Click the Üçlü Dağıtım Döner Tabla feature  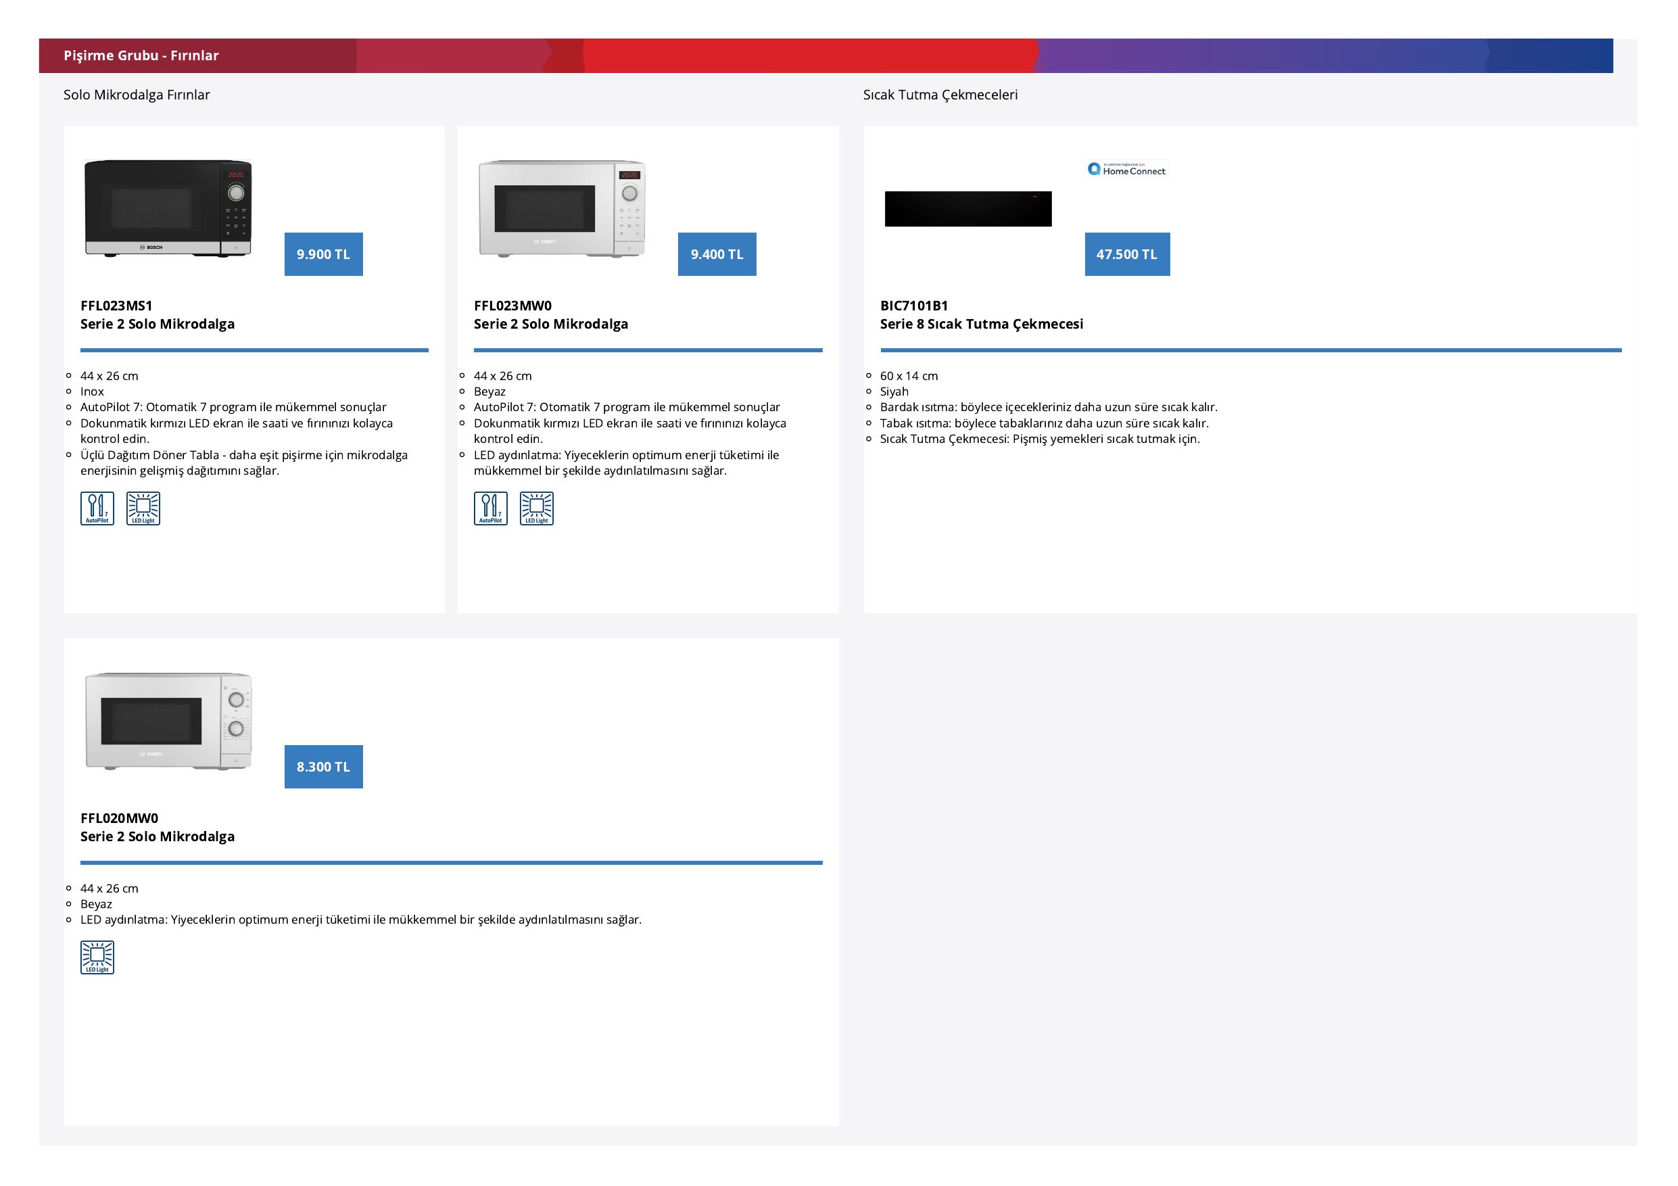click(x=244, y=462)
